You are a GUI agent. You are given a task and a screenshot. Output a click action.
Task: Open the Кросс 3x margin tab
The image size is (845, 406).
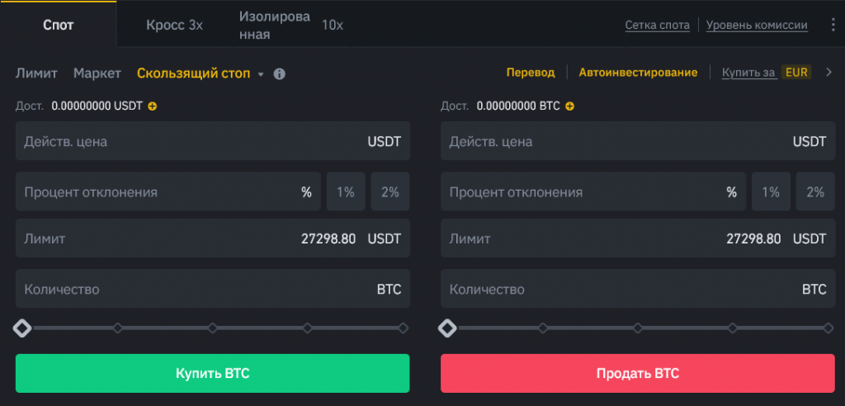pos(174,25)
